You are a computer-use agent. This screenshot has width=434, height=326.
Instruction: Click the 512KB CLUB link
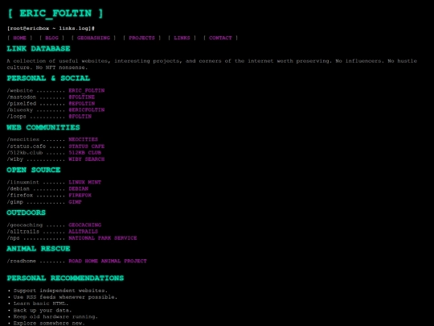click(x=85, y=153)
